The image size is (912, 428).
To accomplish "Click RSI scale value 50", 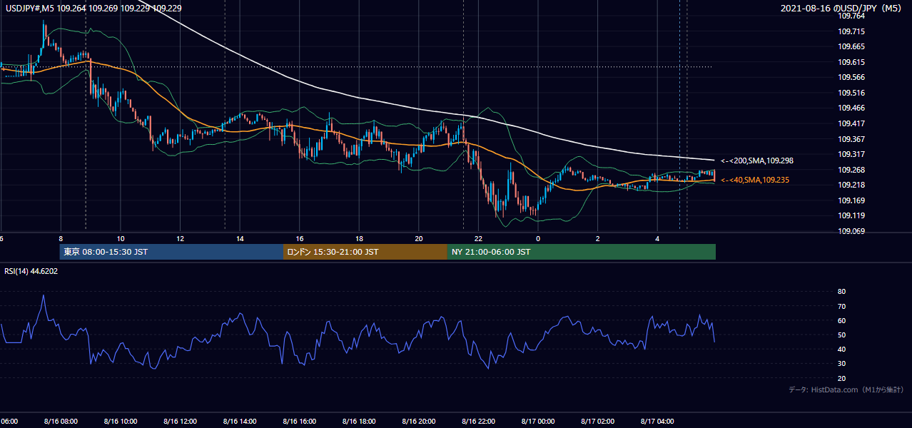I will tap(841, 335).
